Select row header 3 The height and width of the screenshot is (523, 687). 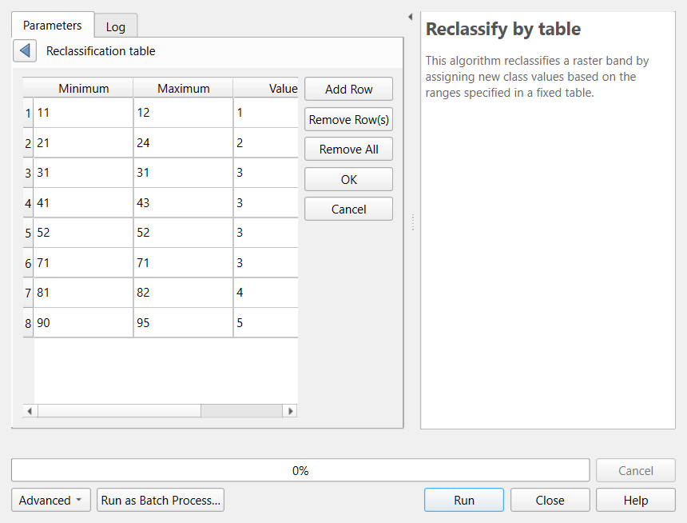click(28, 173)
